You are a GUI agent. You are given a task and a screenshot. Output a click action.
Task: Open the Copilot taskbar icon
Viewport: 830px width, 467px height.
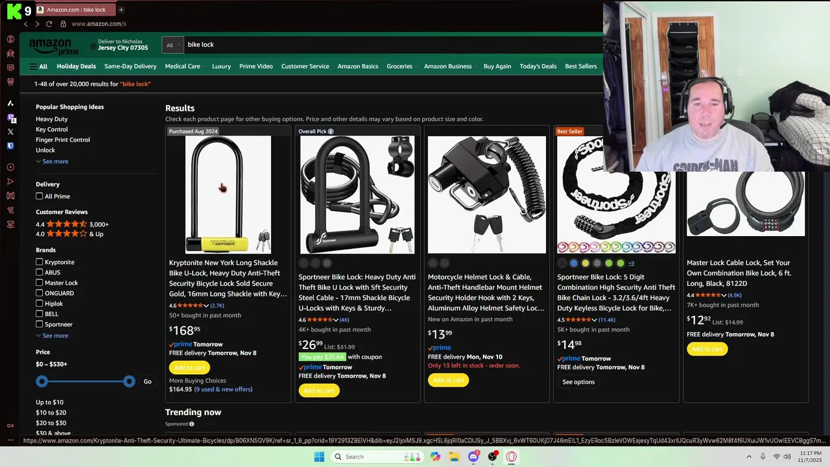(x=435, y=457)
